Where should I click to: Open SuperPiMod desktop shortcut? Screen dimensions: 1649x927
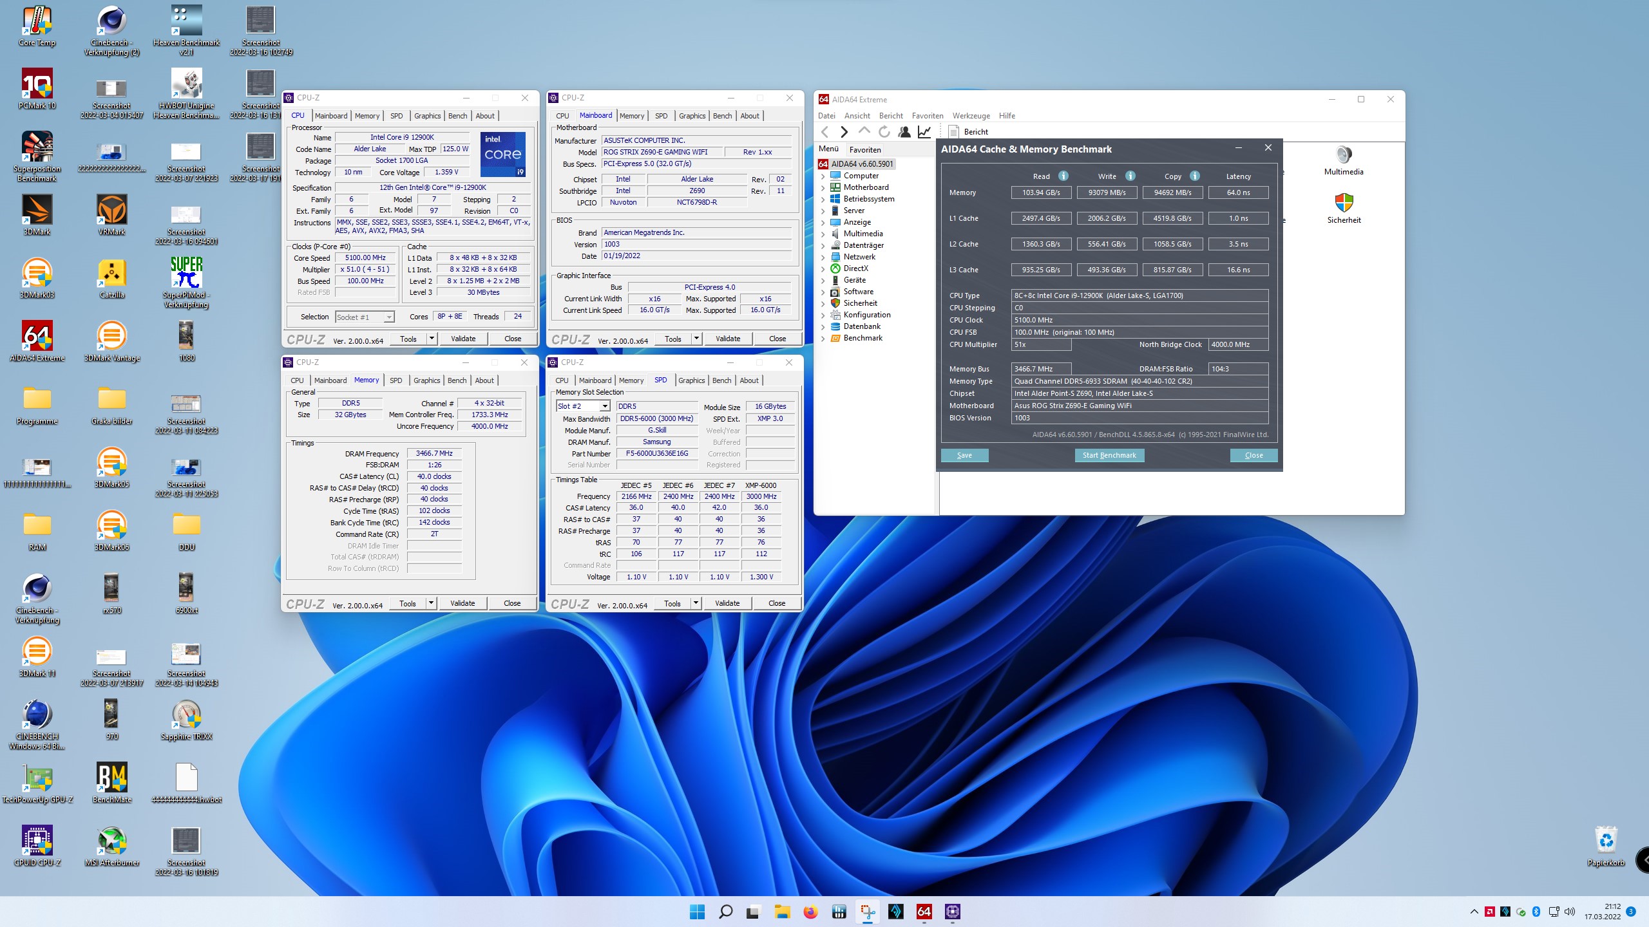click(187, 282)
